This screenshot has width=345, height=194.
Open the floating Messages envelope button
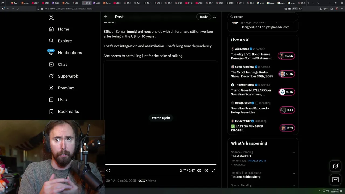(x=336, y=179)
